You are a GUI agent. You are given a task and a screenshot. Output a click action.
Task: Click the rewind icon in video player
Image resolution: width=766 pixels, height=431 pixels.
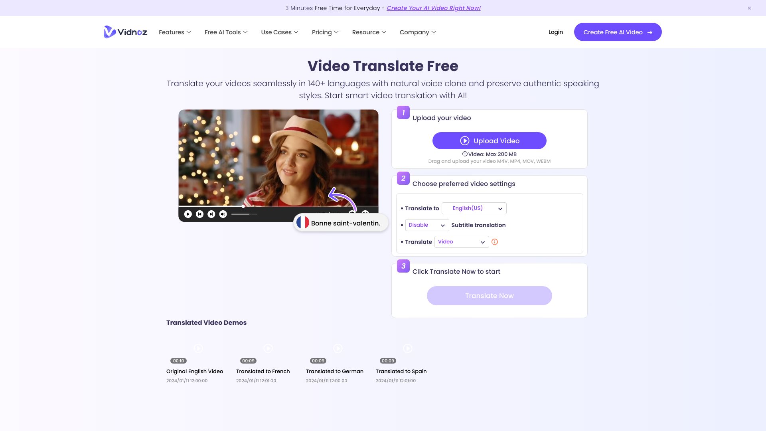coord(199,214)
